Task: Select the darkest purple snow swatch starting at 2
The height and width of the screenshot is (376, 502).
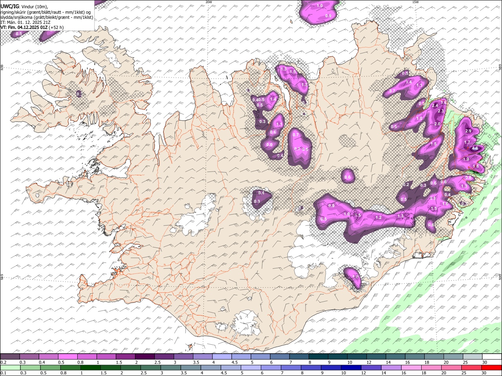Action: pyautogui.click(x=144, y=356)
